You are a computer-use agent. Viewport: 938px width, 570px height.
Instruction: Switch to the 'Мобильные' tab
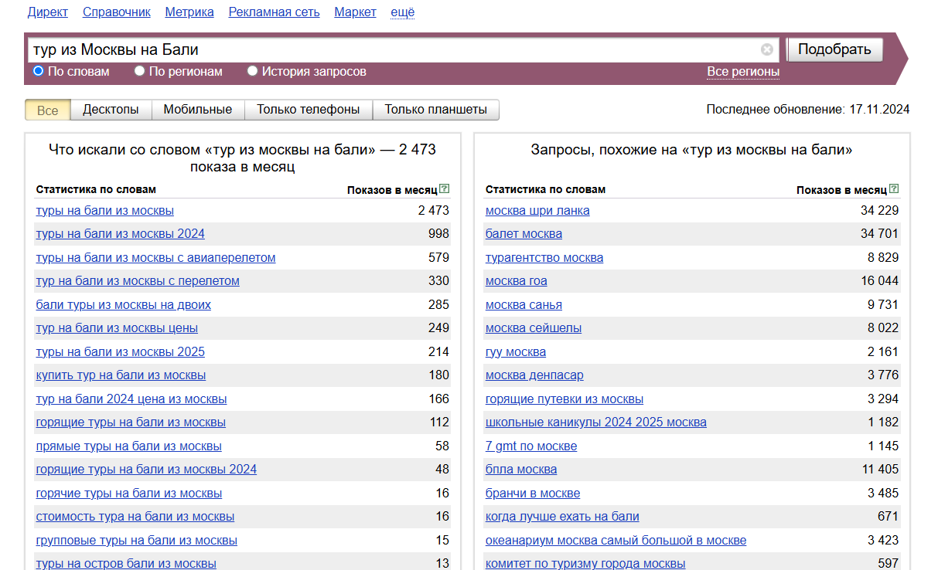click(x=198, y=110)
